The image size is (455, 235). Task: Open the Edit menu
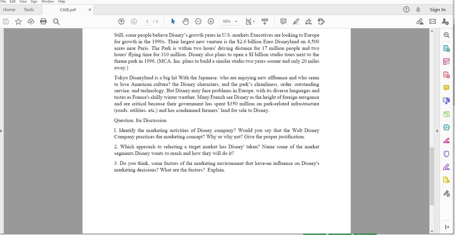13,1
